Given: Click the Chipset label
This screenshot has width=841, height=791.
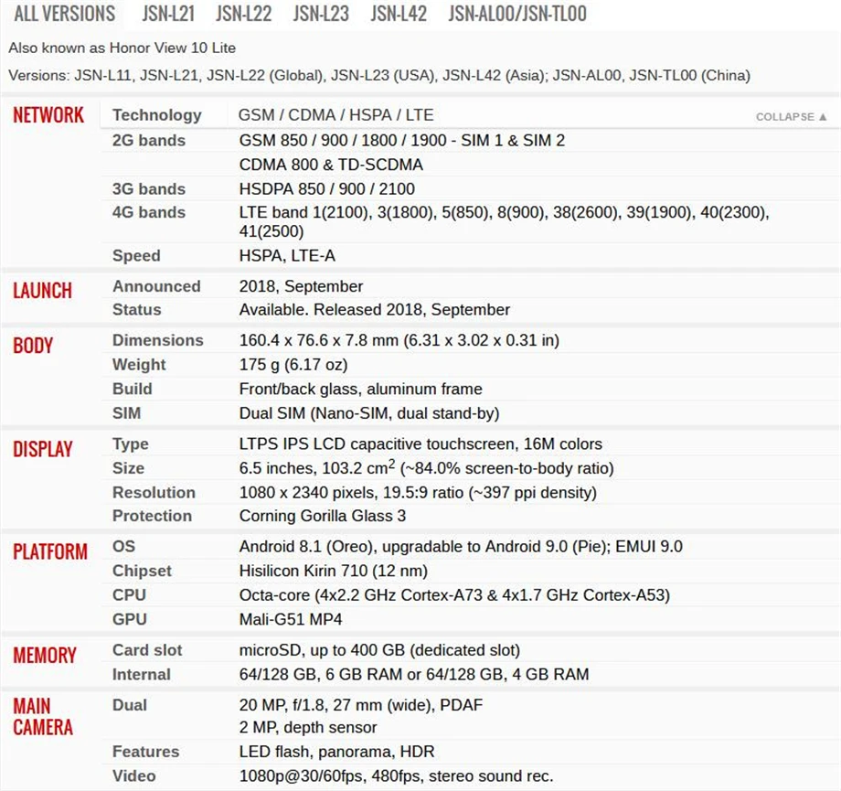Looking at the screenshot, I should pyautogui.click(x=142, y=571).
